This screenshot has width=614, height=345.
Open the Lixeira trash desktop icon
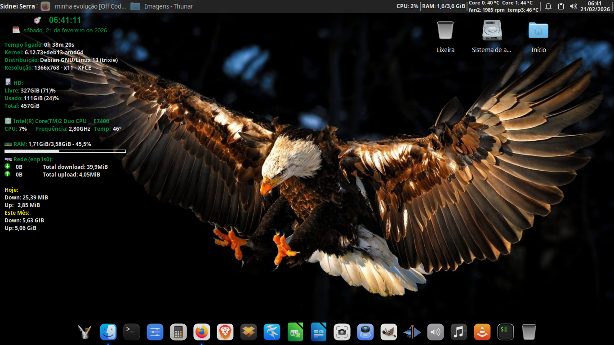pos(445,31)
